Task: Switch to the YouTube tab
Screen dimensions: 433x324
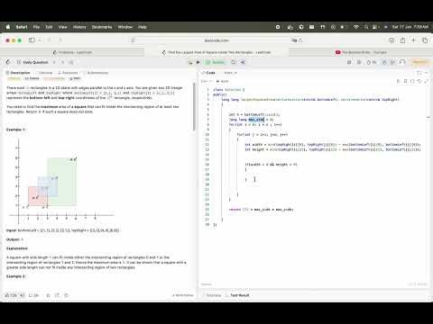Action: (x=361, y=52)
